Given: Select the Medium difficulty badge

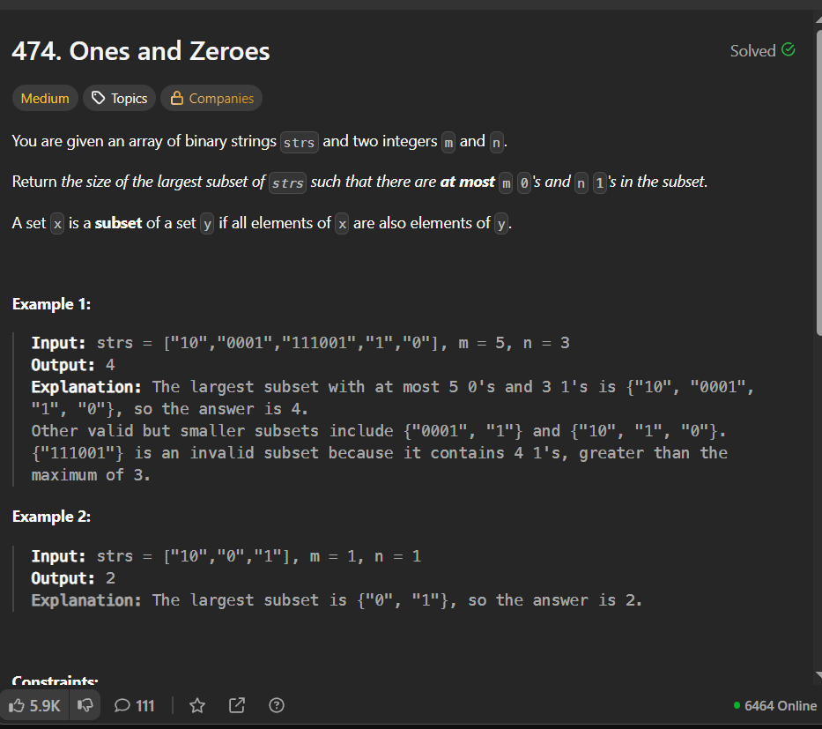Looking at the screenshot, I should (45, 98).
